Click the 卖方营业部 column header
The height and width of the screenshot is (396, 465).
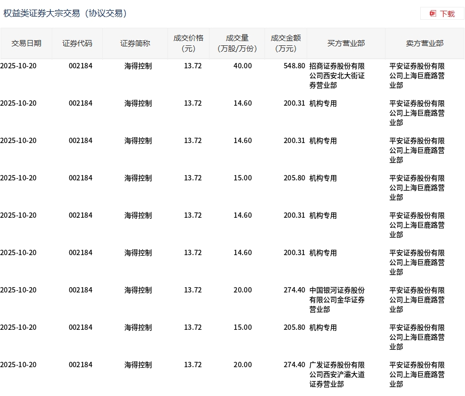pos(424,43)
